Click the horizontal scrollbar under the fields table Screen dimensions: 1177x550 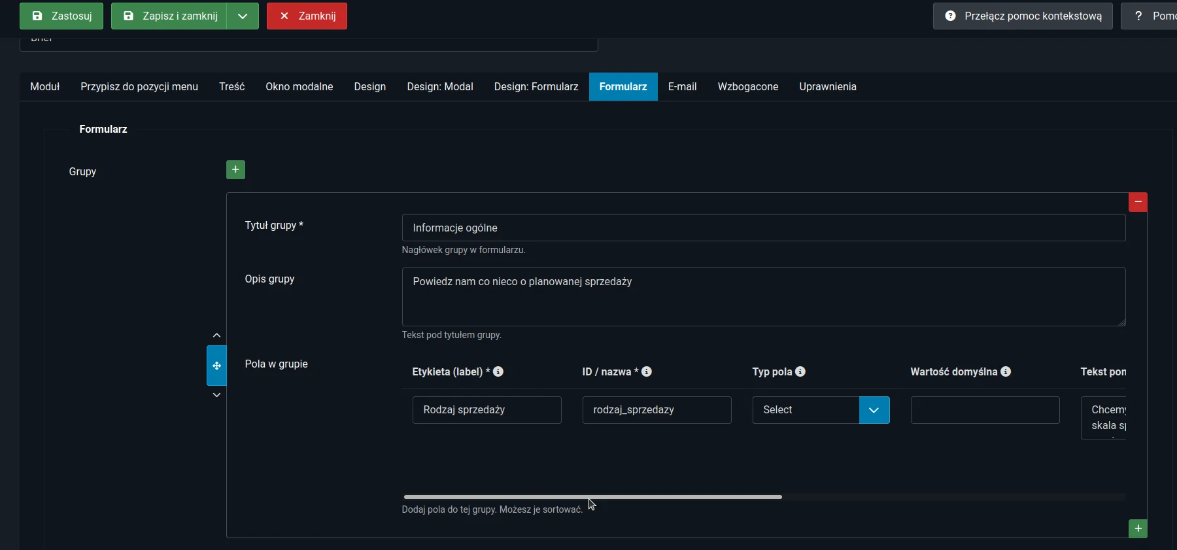[593, 497]
